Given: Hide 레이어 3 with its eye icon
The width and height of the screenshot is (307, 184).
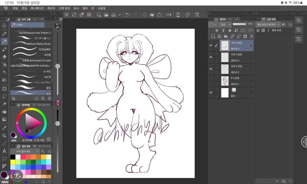Looking at the screenshot, I should point(211,57).
